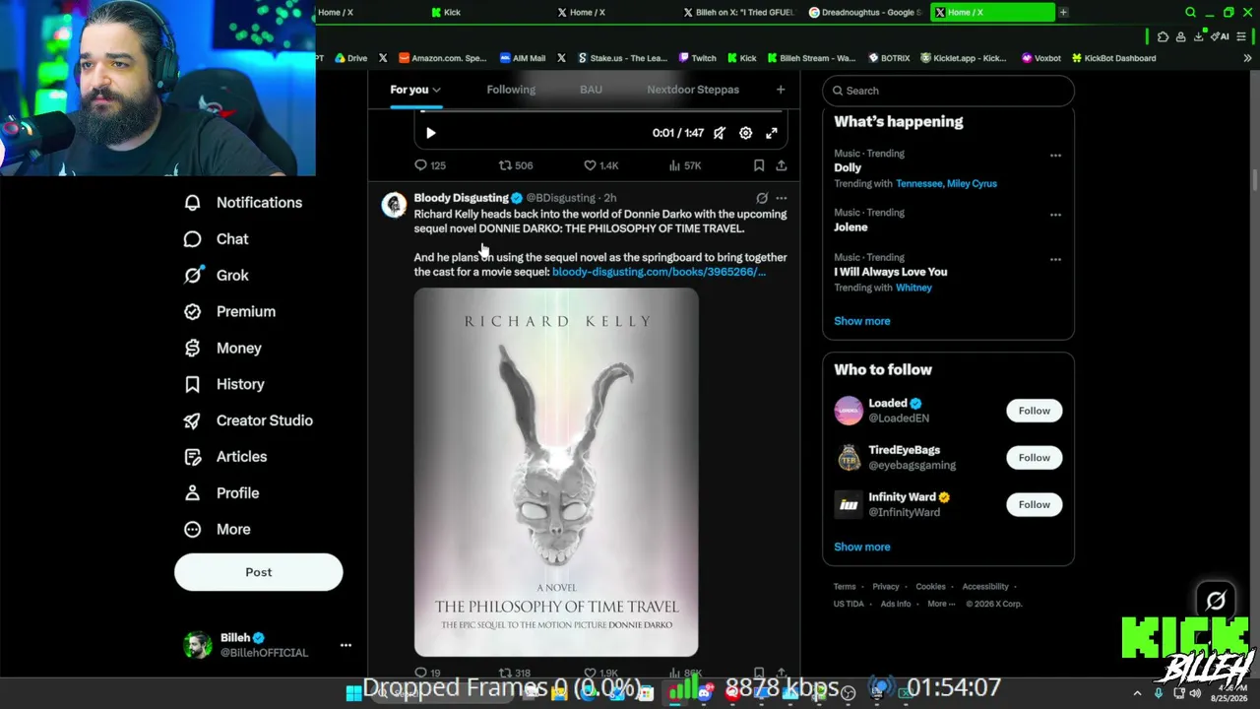
Task: Open the More options circle icon
Action: [193, 530]
